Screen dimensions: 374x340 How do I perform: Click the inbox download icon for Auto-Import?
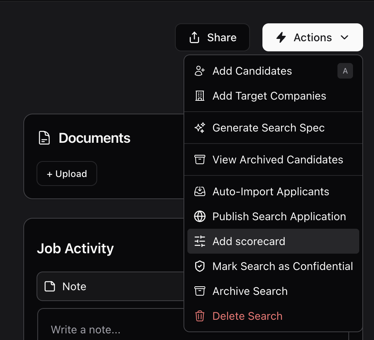click(200, 191)
